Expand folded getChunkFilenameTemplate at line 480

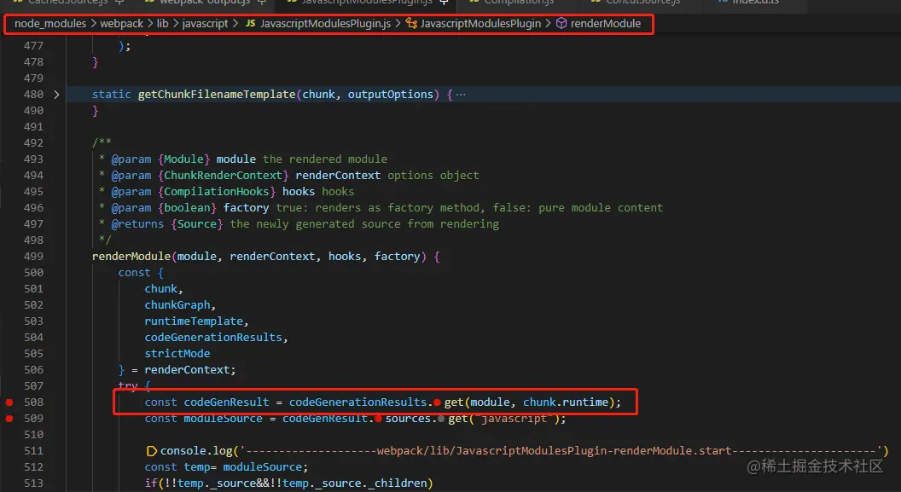tap(56, 94)
